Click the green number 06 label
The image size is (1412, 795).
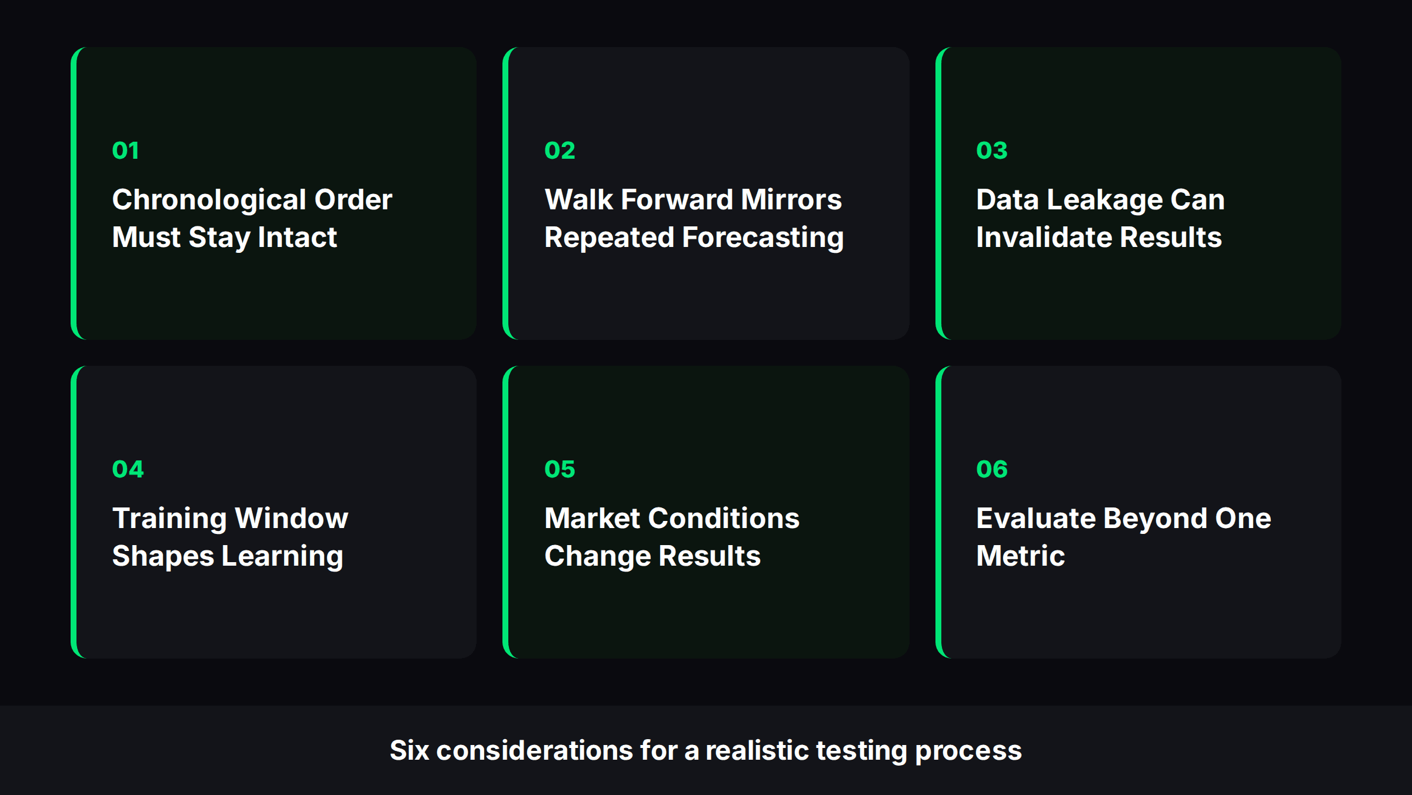pos(992,469)
